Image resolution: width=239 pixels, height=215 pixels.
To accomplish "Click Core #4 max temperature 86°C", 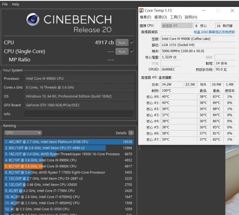I will pos(216,121).
